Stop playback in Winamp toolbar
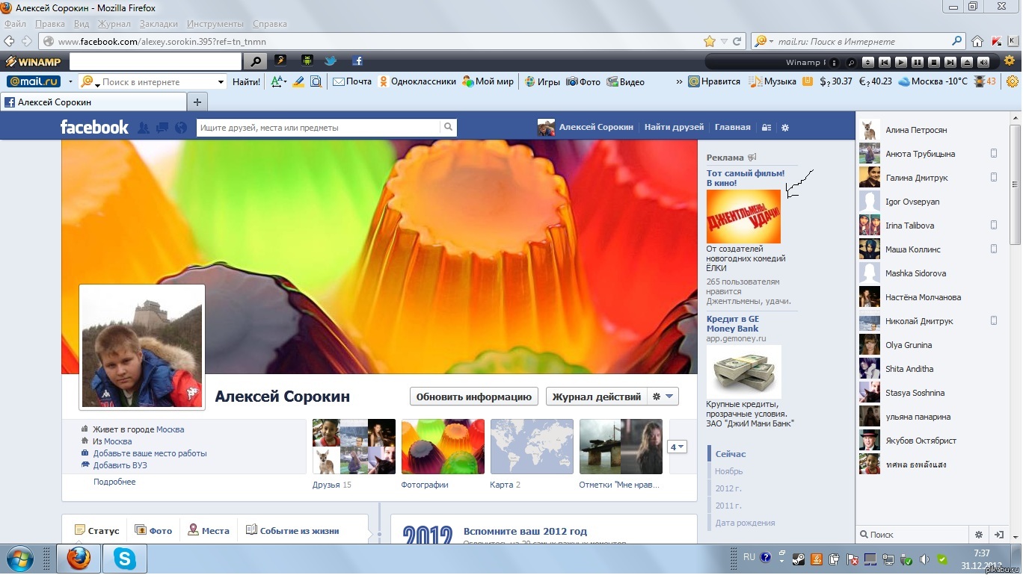 [934, 62]
